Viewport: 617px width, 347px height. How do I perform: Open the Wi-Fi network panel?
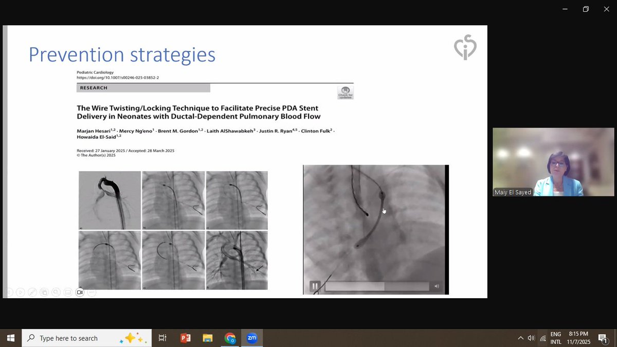click(x=543, y=338)
